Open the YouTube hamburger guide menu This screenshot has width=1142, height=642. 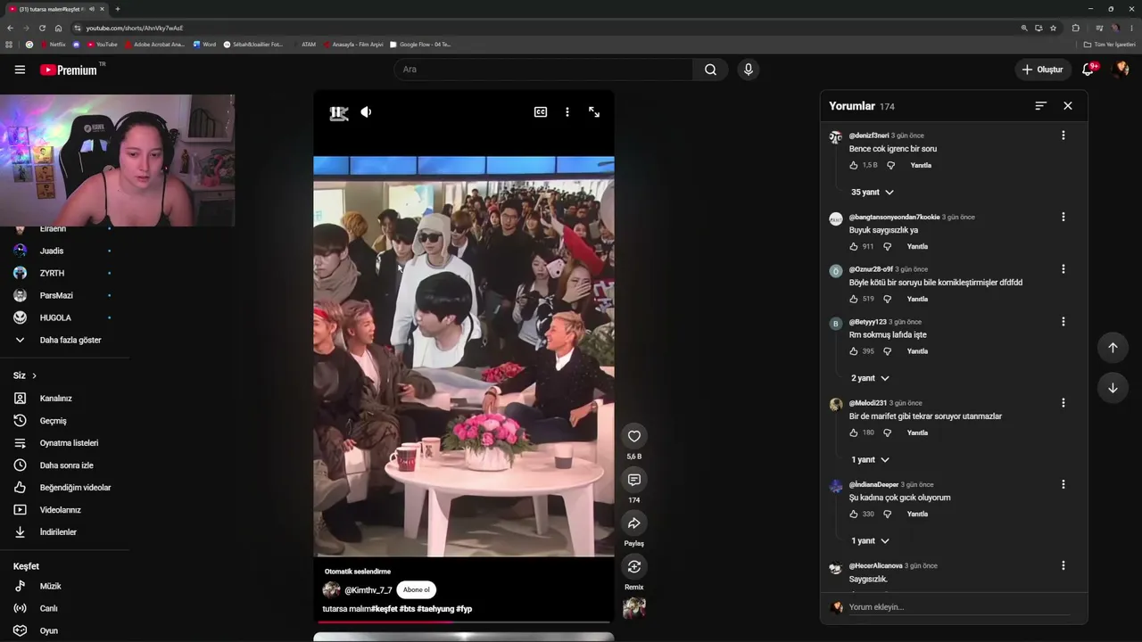[x=20, y=70]
